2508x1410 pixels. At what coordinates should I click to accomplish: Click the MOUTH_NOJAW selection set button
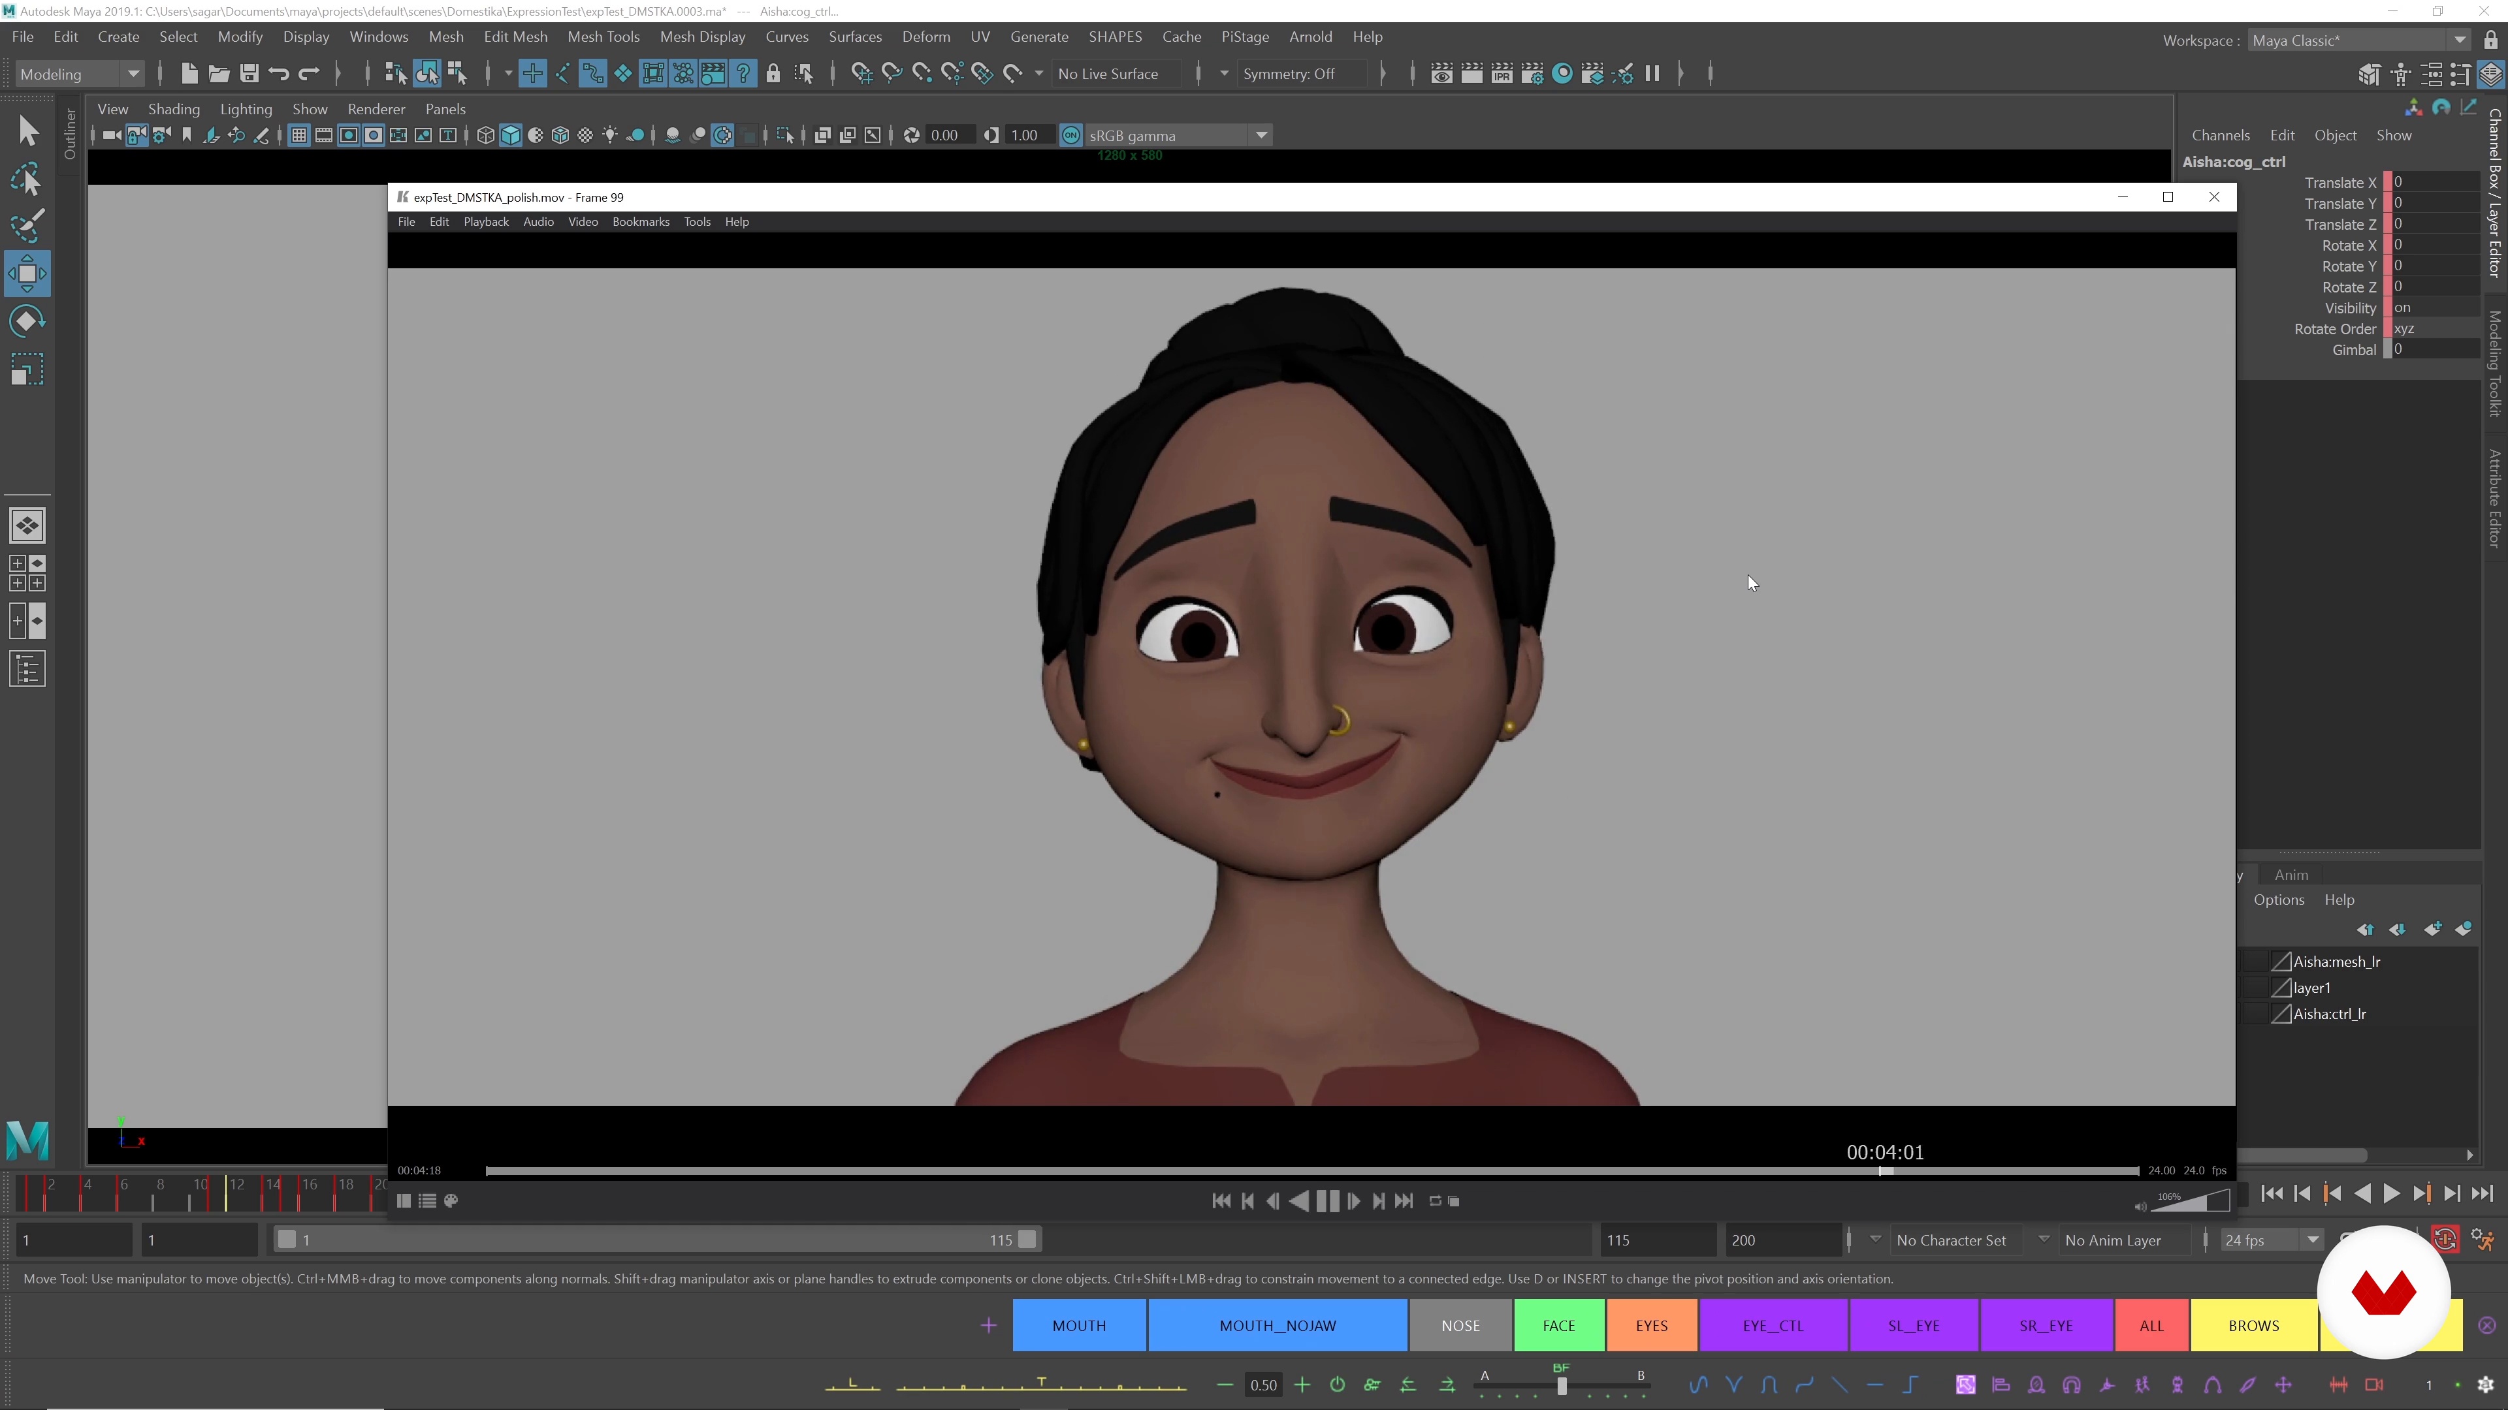click(x=1278, y=1325)
